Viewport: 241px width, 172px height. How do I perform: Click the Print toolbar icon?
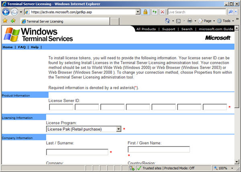point(190,21)
